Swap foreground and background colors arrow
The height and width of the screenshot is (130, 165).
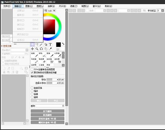tap(63, 44)
